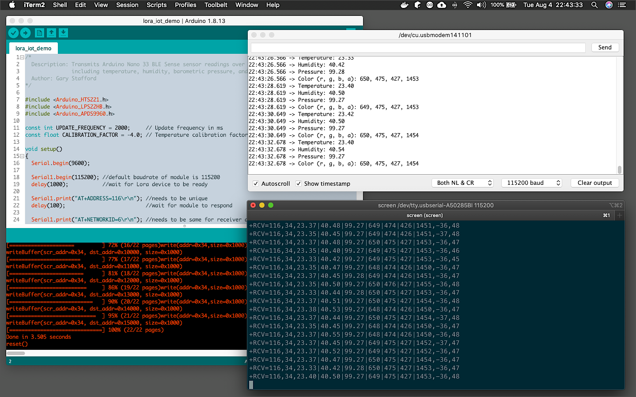Click the serial monitor title /dev/cu.usbmodem141101
The image size is (636, 397).
(x=435, y=35)
